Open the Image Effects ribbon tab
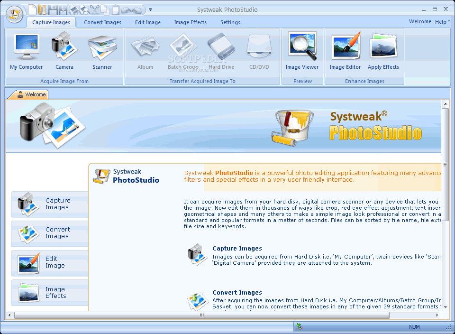 coord(190,22)
